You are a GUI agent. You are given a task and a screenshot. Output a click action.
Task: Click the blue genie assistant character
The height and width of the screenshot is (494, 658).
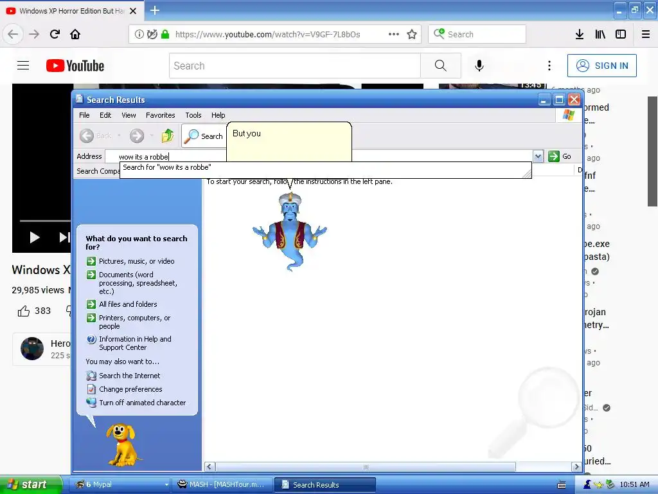(290, 232)
